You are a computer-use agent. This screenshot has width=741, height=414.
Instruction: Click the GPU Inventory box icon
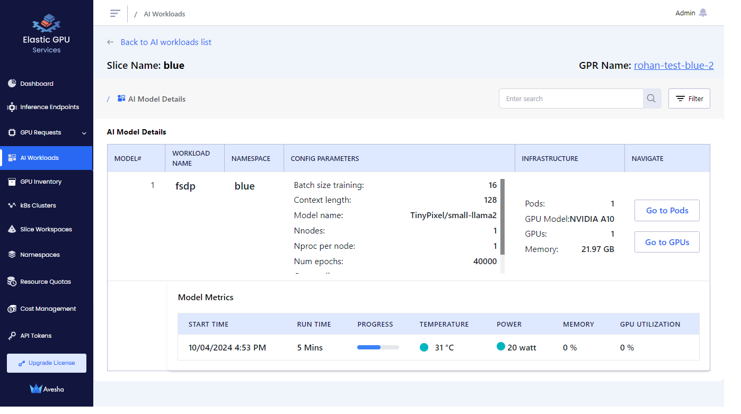12,182
